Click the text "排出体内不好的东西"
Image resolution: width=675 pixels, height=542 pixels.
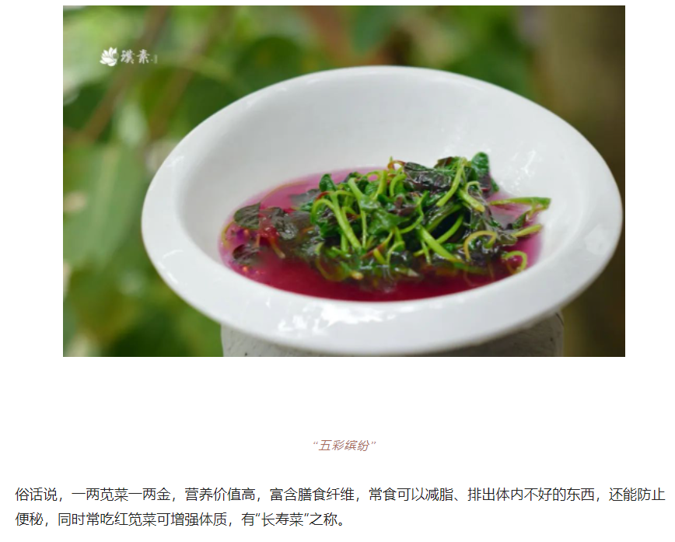[531, 495]
